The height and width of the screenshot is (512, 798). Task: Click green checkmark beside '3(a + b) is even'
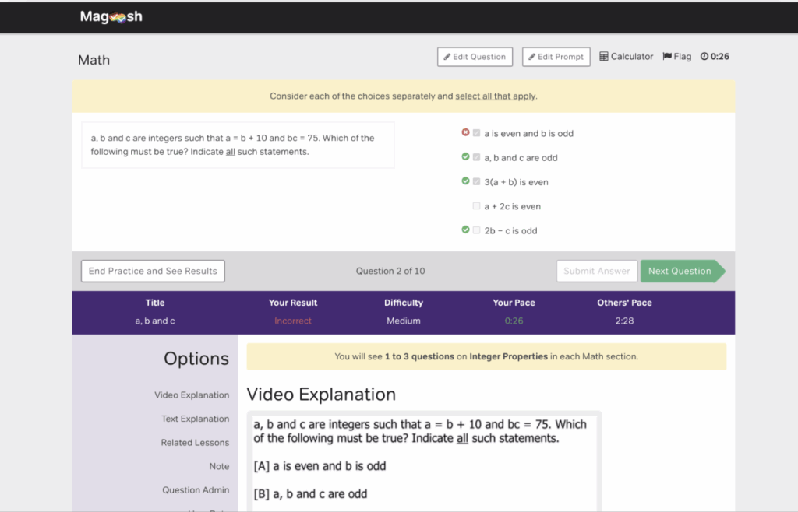click(x=465, y=181)
